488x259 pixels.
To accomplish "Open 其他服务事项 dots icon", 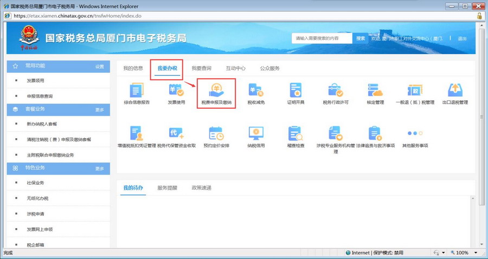I will pyautogui.click(x=415, y=133).
